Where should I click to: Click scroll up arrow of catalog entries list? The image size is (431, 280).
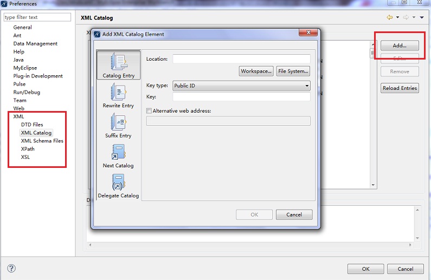pos(373,44)
